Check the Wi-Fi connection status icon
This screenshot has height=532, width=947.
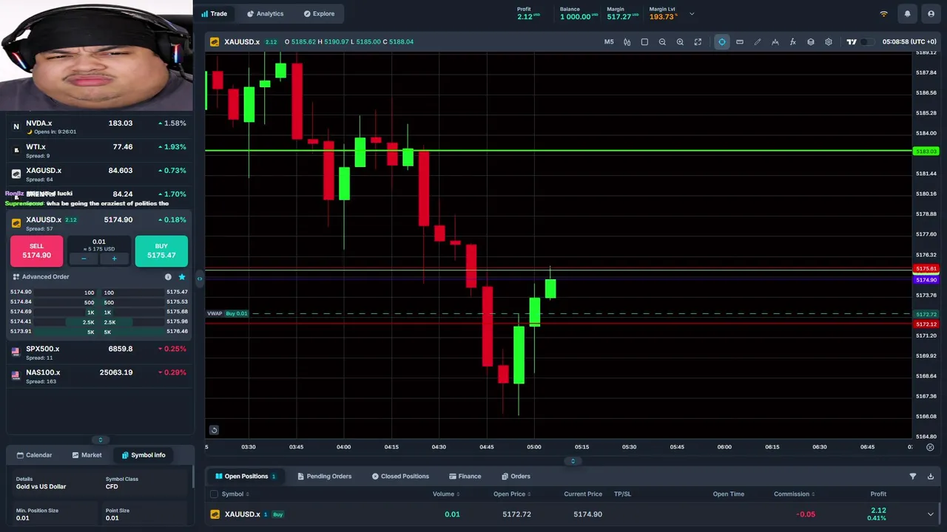coord(883,14)
